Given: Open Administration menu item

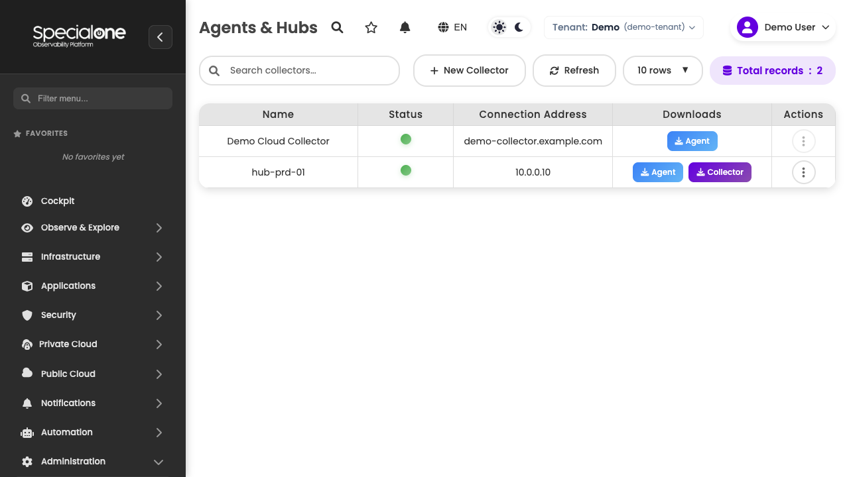Looking at the screenshot, I should [93, 461].
